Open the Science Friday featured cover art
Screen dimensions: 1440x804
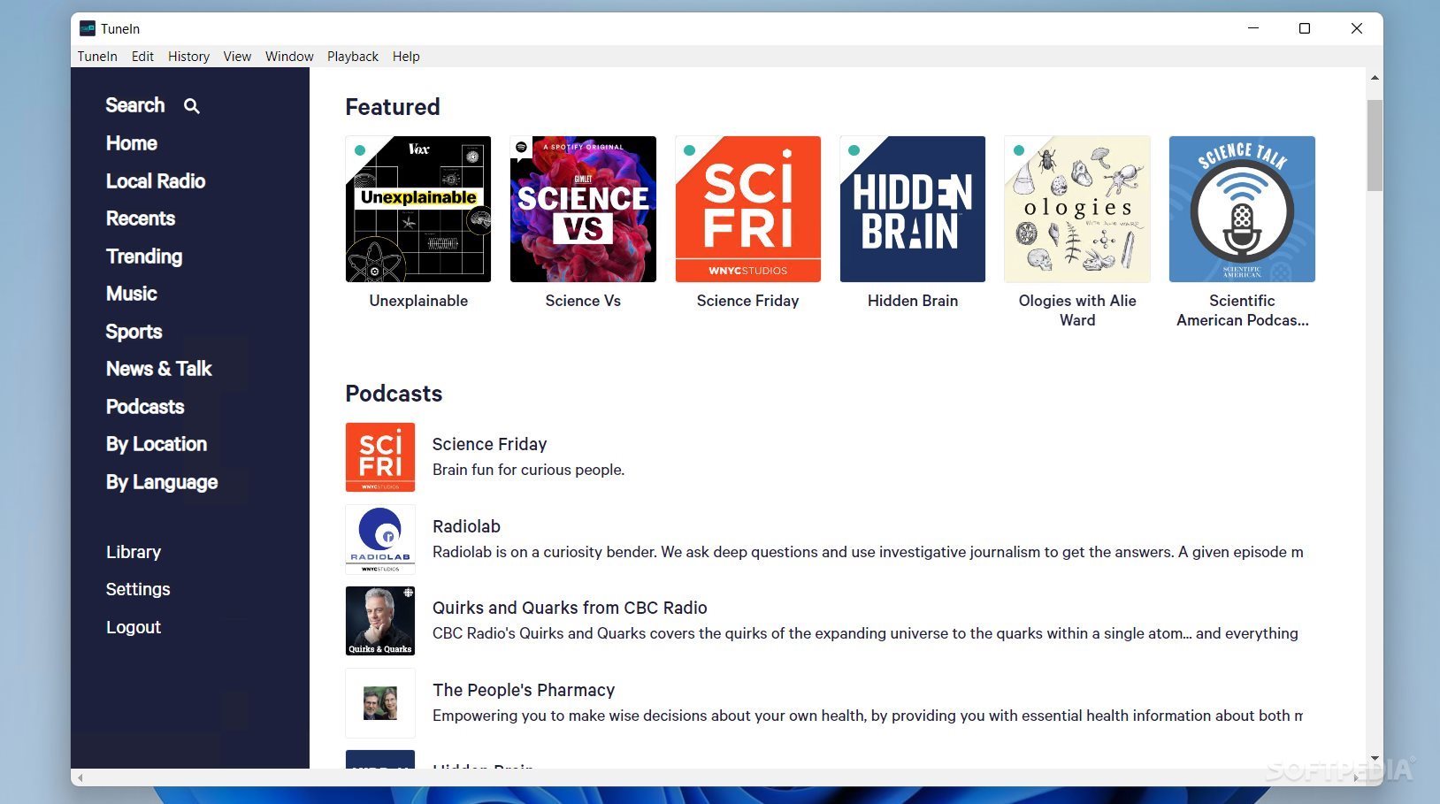747,209
